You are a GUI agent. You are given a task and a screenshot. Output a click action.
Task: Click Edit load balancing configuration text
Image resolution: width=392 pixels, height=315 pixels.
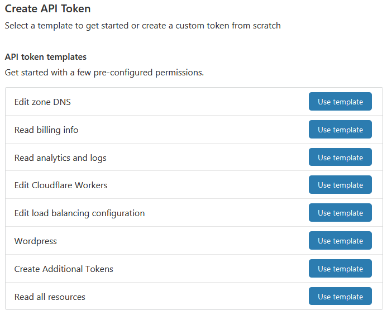tap(79, 213)
